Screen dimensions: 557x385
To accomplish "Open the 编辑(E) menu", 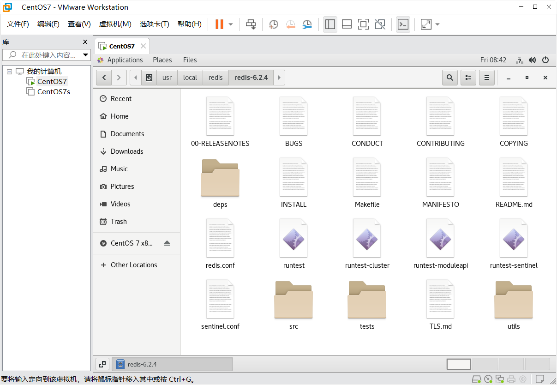I will coord(48,24).
